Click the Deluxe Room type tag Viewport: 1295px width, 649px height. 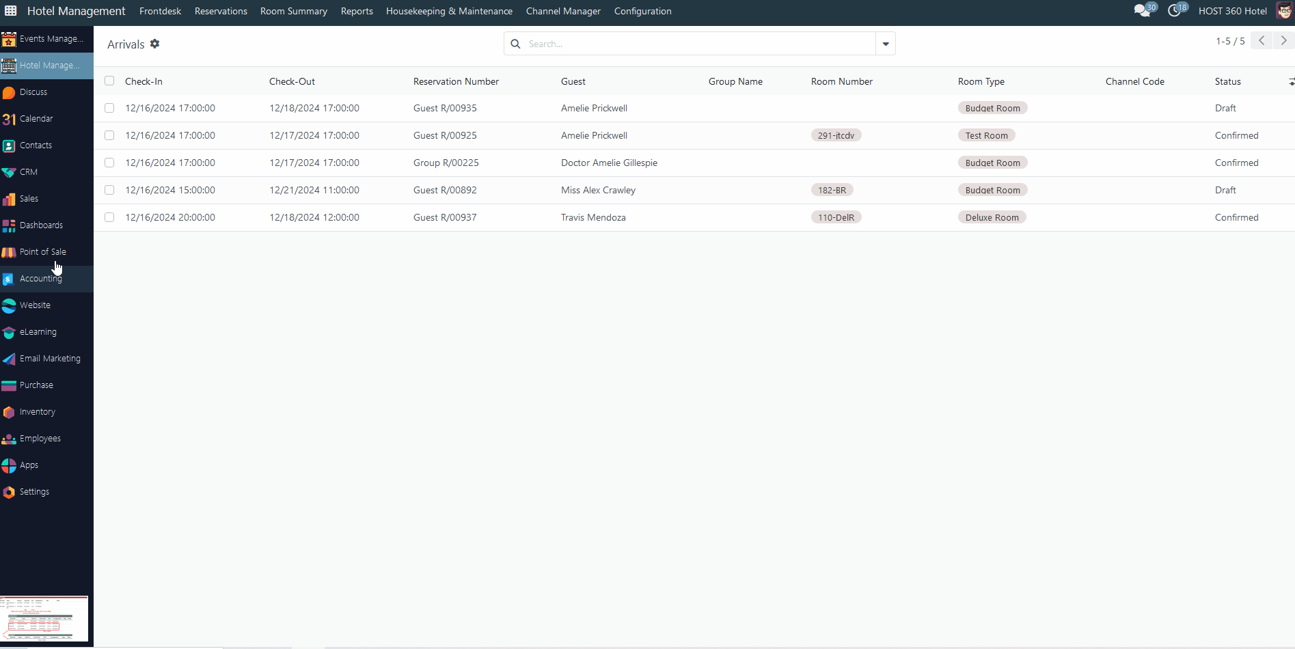pos(992,217)
